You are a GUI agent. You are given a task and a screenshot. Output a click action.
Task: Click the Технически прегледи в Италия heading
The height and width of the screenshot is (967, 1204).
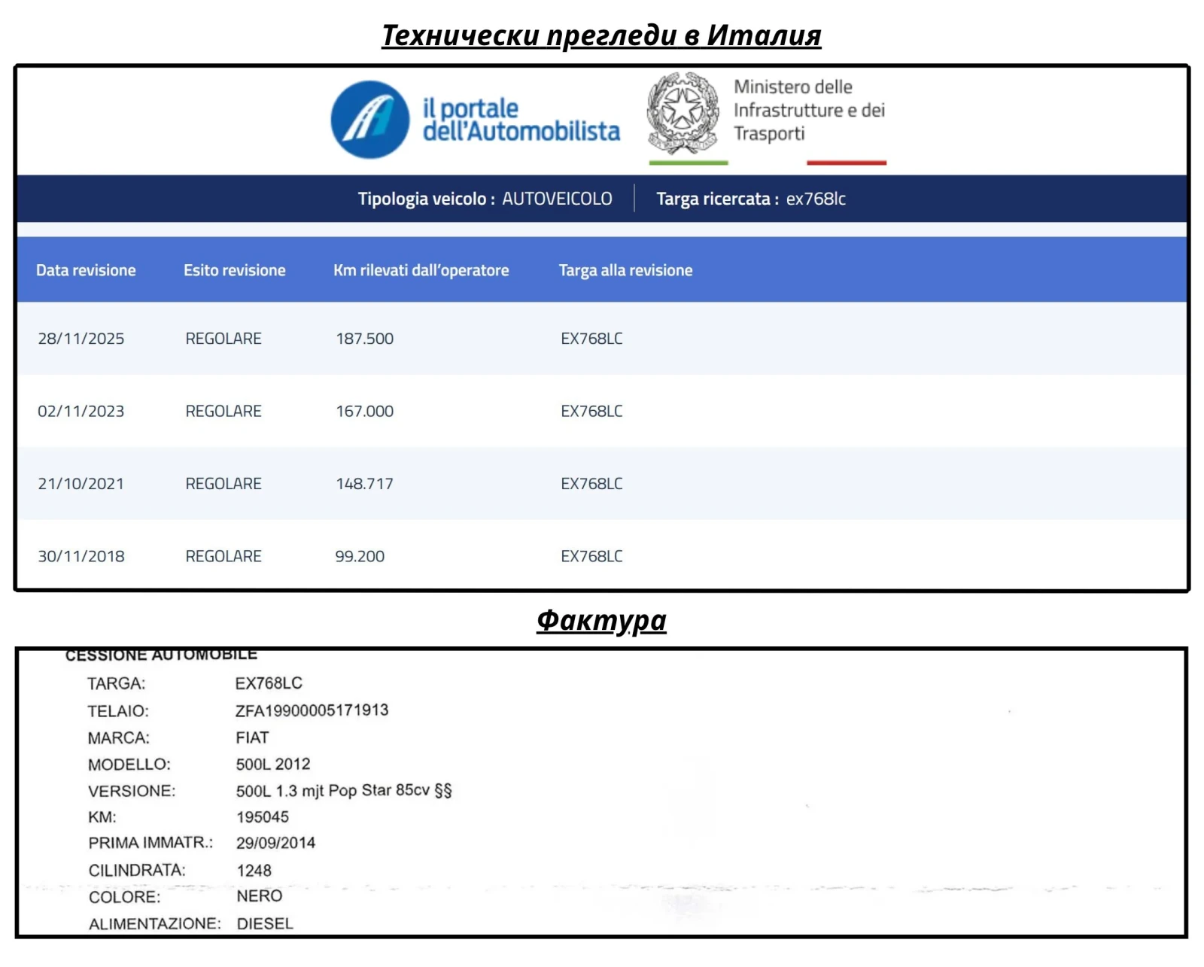point(601,35)
